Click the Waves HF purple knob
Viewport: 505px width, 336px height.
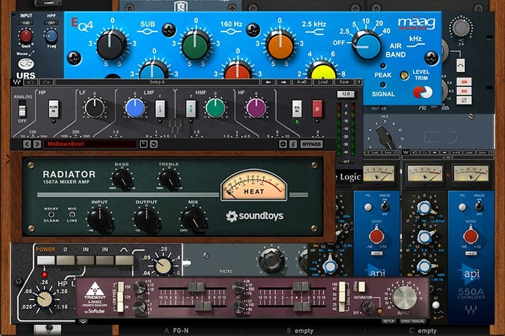click(x=256, y=108)
